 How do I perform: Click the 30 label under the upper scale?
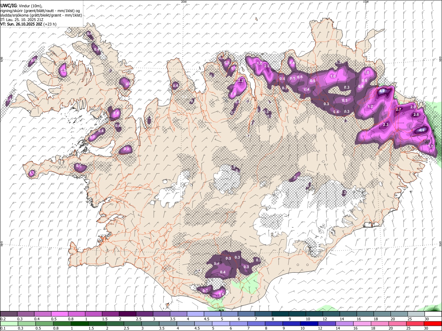[427, 319]
